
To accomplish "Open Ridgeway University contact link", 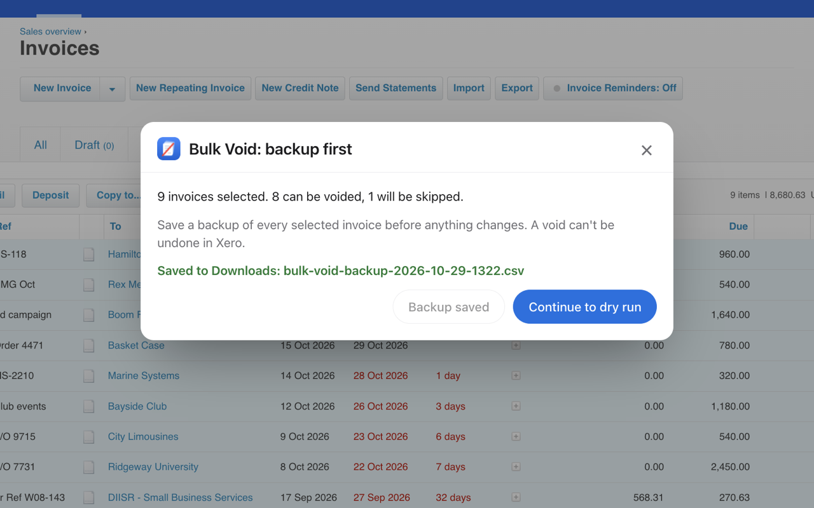I will pos(153,467).
